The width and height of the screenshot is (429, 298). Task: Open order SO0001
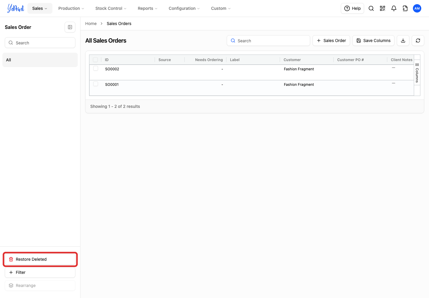(x=112, y=85)
